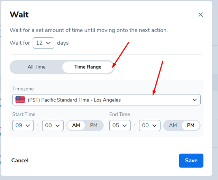Click the End Time label

120,114
